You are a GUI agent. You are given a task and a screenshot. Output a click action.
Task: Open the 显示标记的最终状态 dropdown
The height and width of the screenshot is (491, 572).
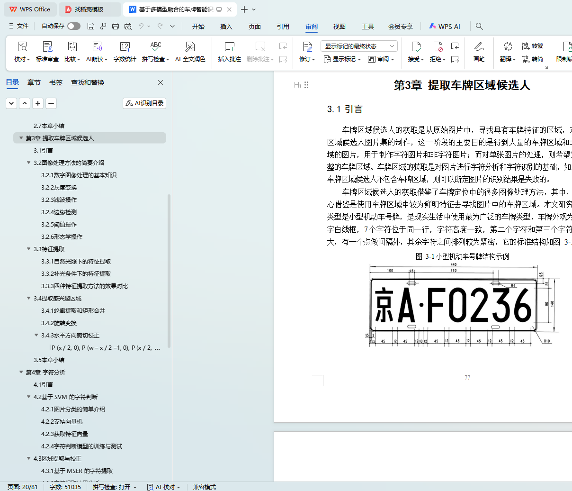[x=358, y=46]
